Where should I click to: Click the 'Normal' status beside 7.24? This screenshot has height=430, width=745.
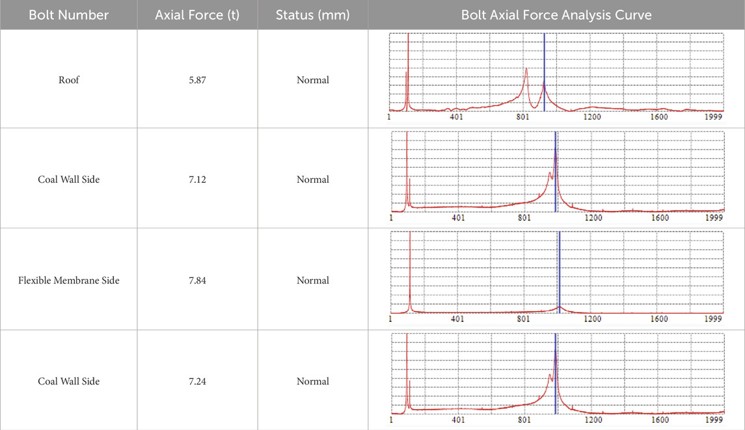312,381
